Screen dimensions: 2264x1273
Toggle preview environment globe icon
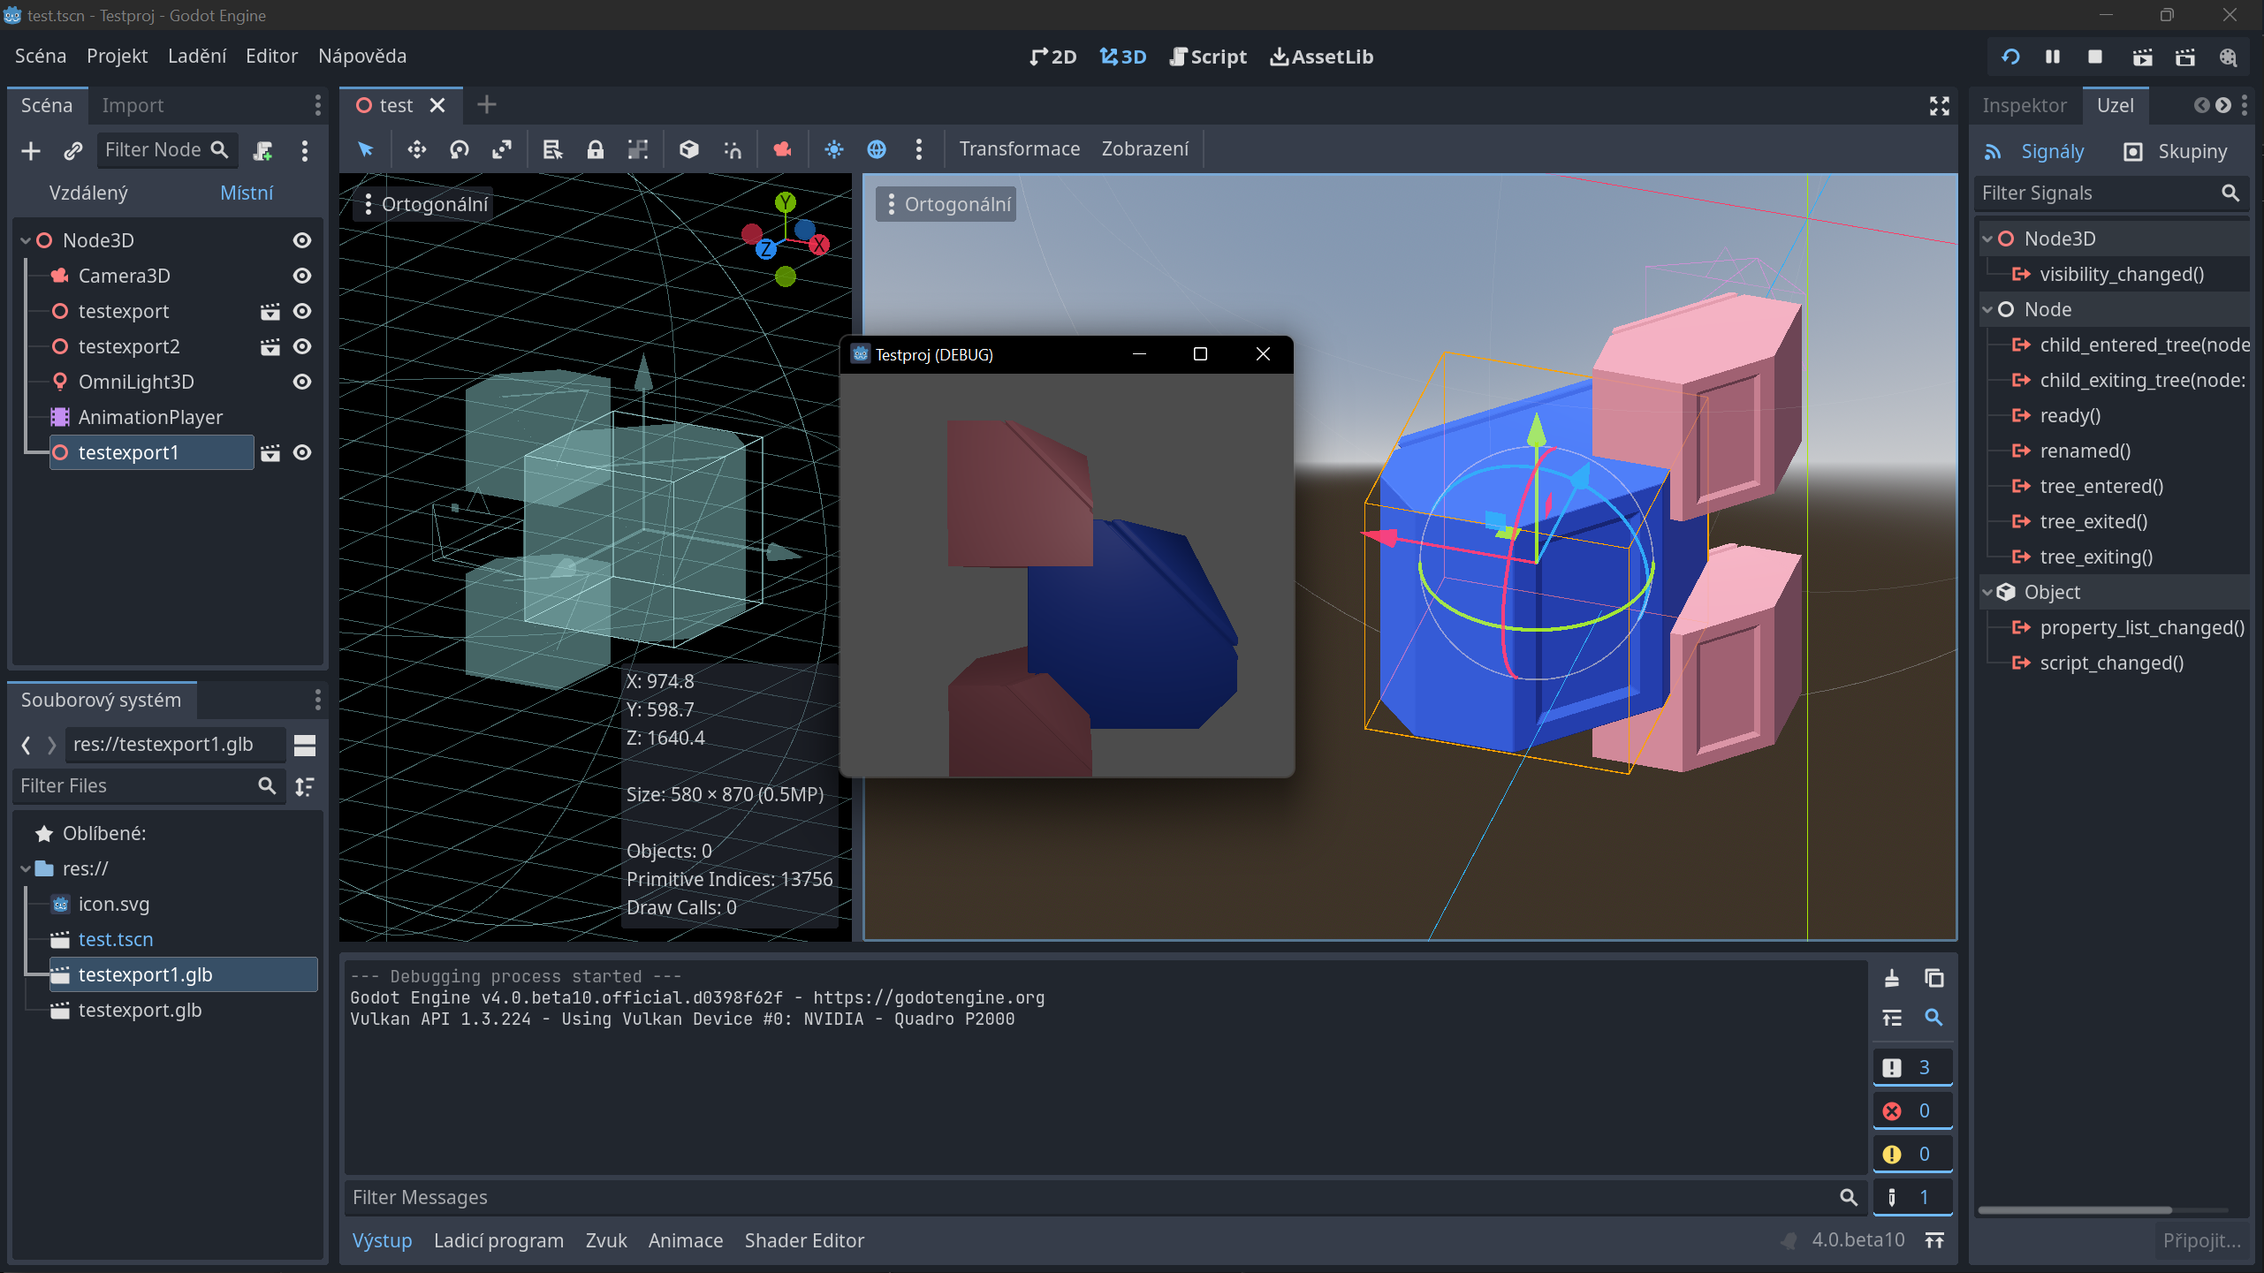tap(876, 149)
